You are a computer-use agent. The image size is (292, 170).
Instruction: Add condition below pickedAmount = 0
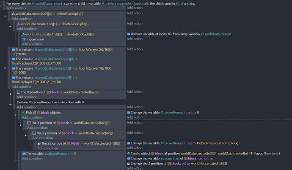pos(32,159)
